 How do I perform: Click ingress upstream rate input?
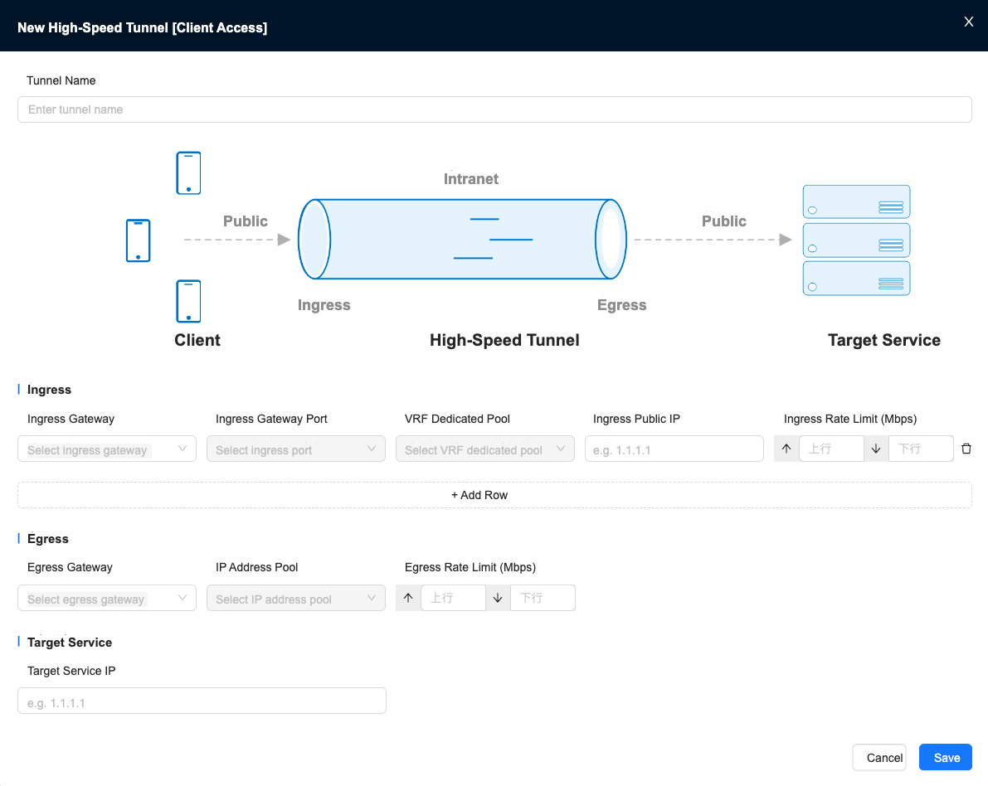pos(830,449)
